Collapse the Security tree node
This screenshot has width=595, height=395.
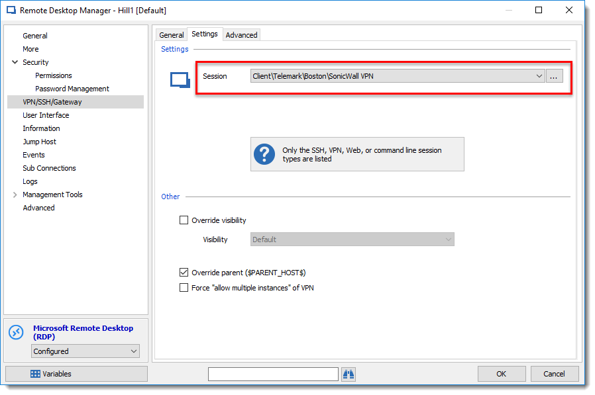(15, 62)
